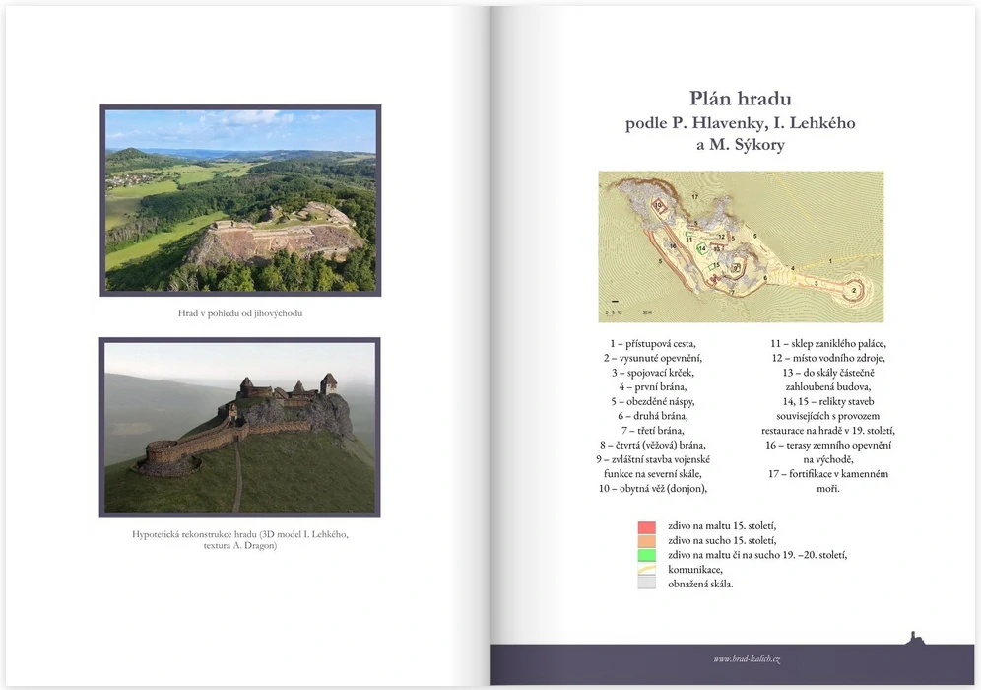This screenshot has height=690, width=981.
Task: Select marker 17 on the castle plan
Action: click(x=694, y=197)
